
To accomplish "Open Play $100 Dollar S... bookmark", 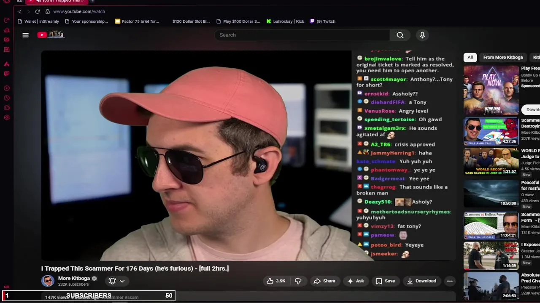I will tap(238, 21).
